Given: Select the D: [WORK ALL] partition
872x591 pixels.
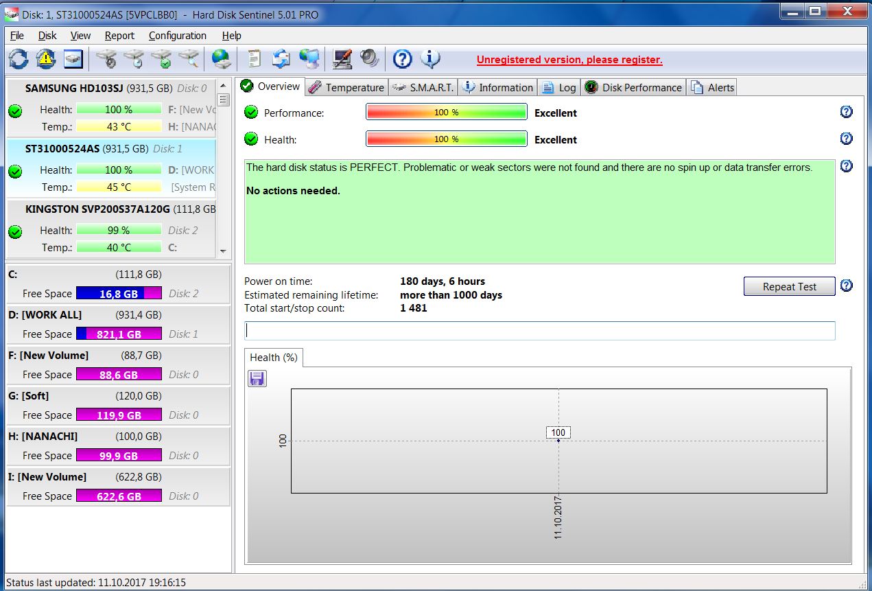Looking at the screenshot, I should (x=118, y=324).
